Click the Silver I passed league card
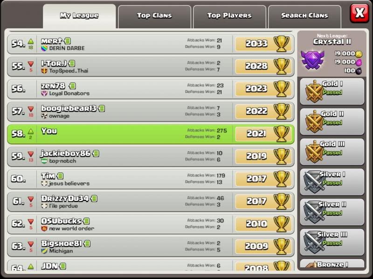The height and width of the screenshot is (279, 373). point(332,182)
